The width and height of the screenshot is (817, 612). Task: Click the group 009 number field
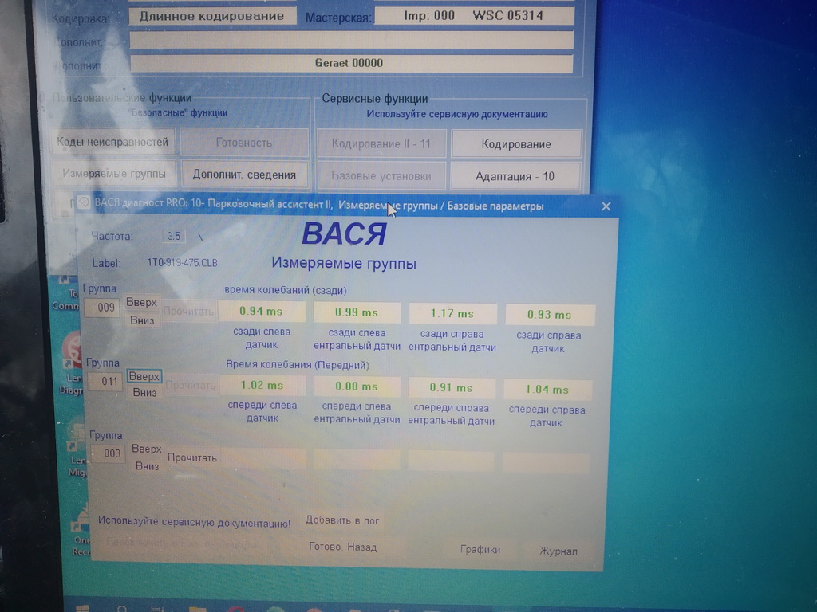[106, 308]
